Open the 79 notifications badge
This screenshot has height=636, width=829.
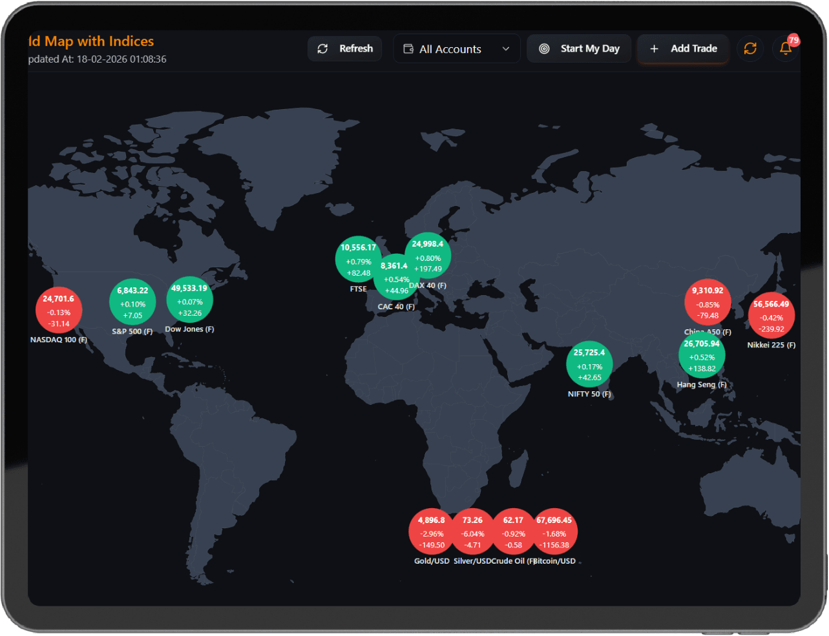[793, 40]
